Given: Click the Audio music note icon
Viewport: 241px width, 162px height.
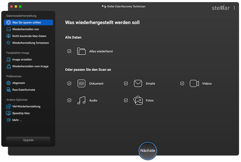Looking at the screenshot, I should coord(81,100).
